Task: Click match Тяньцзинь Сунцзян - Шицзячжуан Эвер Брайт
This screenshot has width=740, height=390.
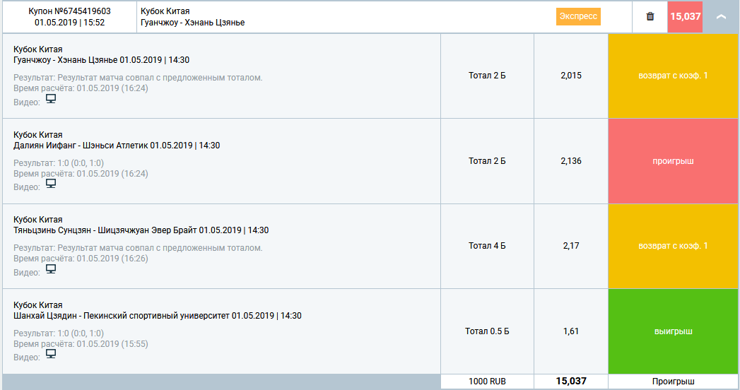Action: (x=141, y=230)
